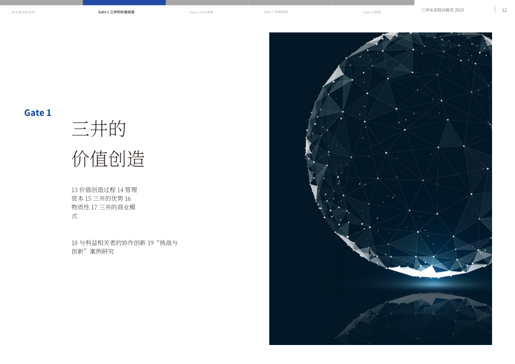Select the 三井的 title line

pos(99,129)
